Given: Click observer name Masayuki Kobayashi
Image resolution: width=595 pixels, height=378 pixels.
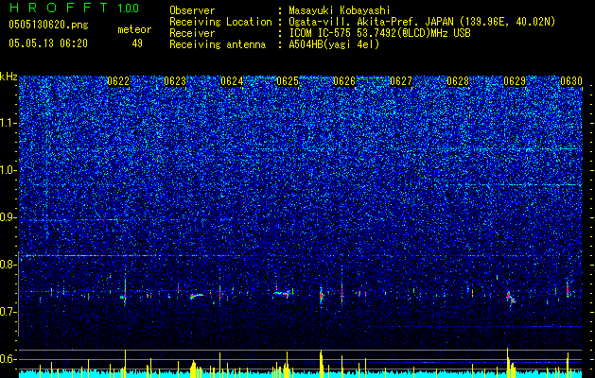Looking at the screenshot, I should click(340, 11).
